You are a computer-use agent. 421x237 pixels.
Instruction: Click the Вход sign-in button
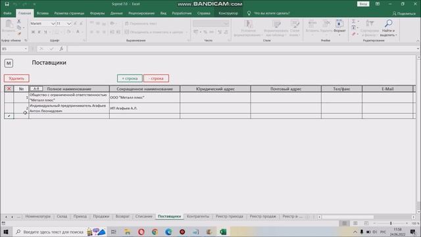(363, 4)
